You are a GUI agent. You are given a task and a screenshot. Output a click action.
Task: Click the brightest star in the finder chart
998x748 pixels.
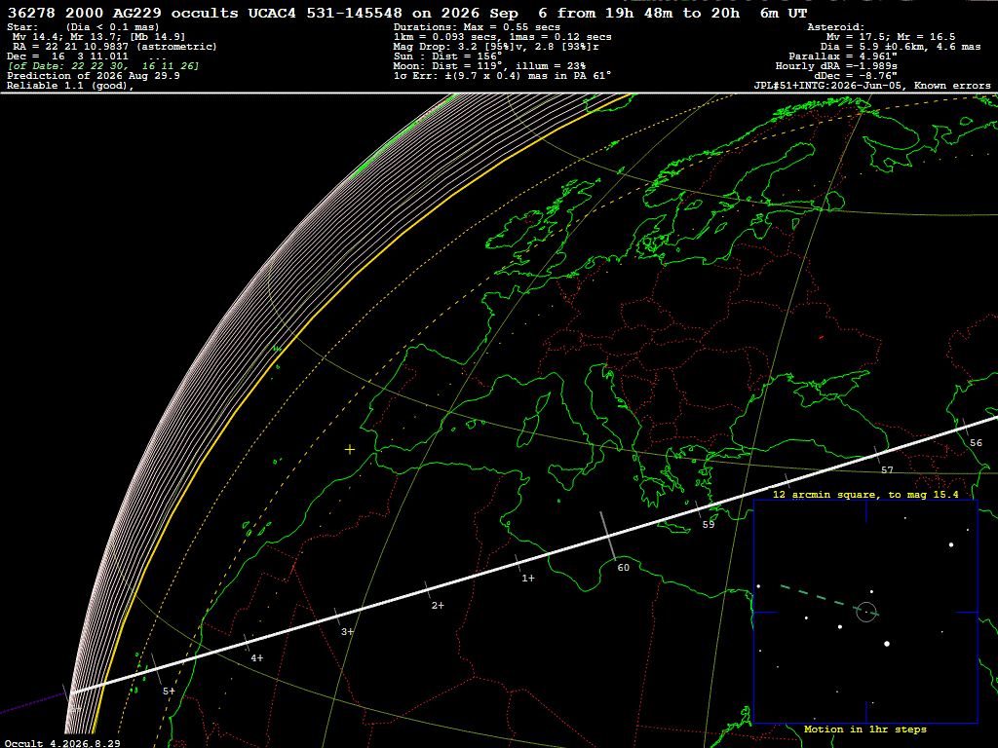click(x=887, y=644)
